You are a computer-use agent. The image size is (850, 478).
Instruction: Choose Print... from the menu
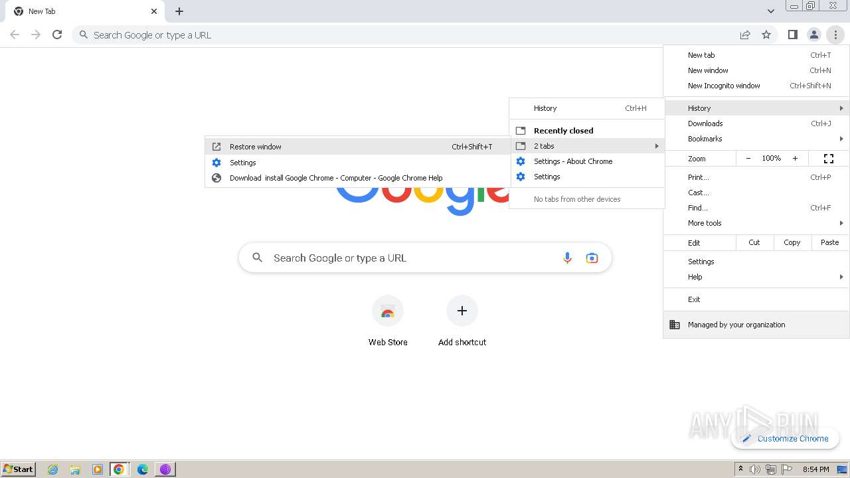tap(756, 177)
